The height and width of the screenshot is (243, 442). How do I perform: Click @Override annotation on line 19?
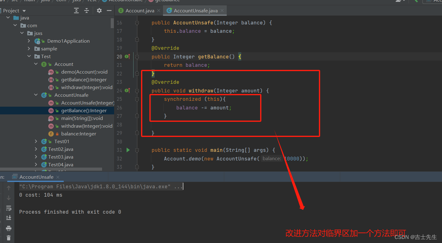[165, 48]
